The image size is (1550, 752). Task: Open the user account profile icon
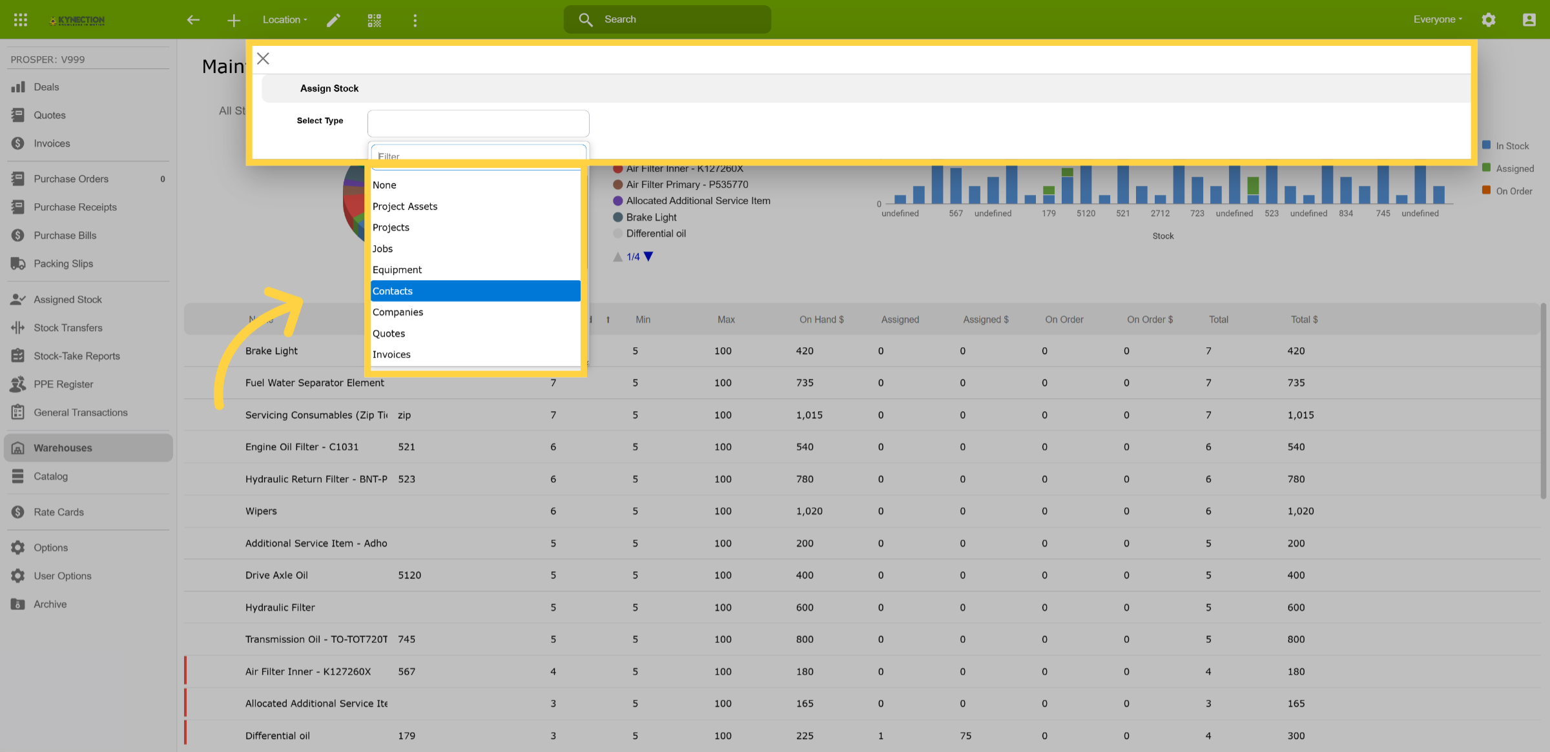1529,19
